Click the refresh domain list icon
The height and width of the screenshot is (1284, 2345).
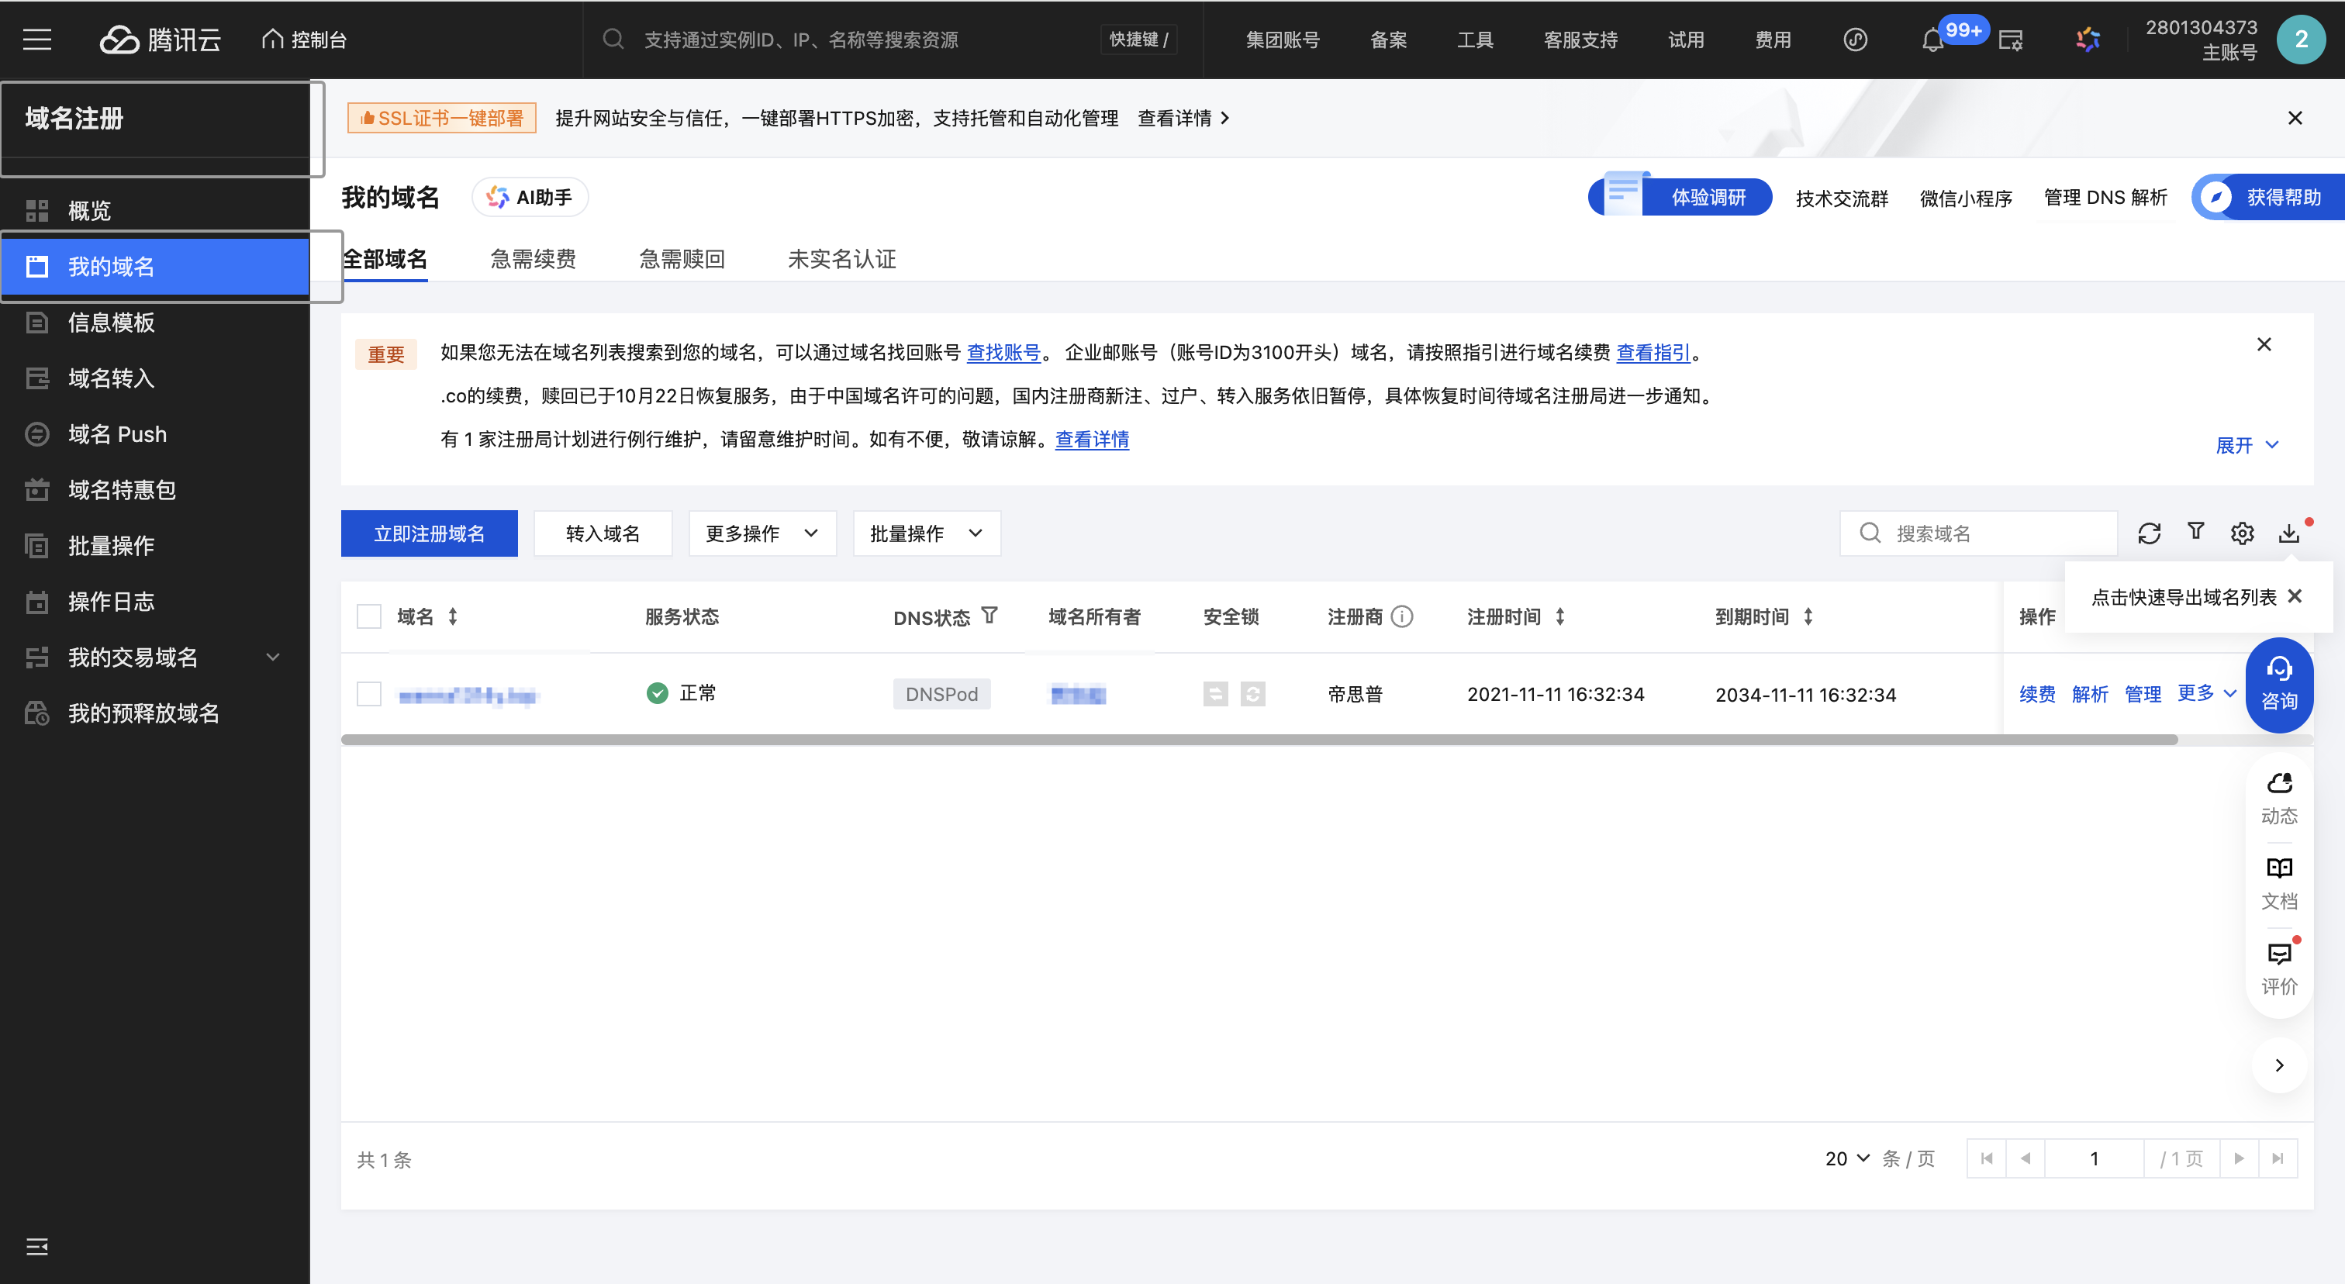(2148, 533)
